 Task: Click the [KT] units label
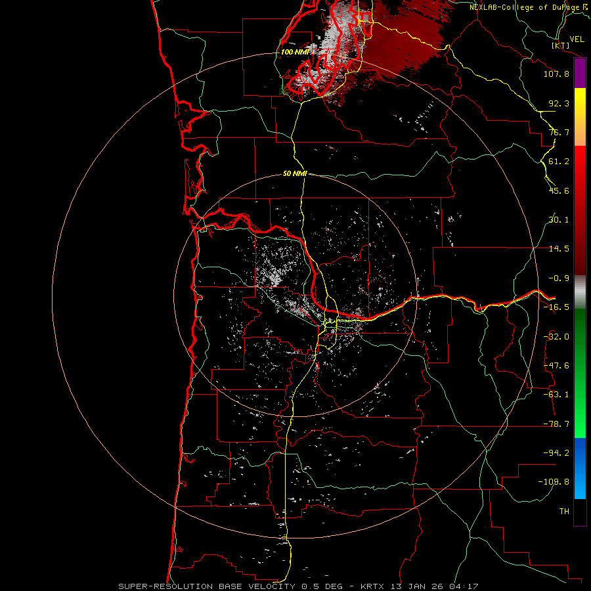point(561,45)
